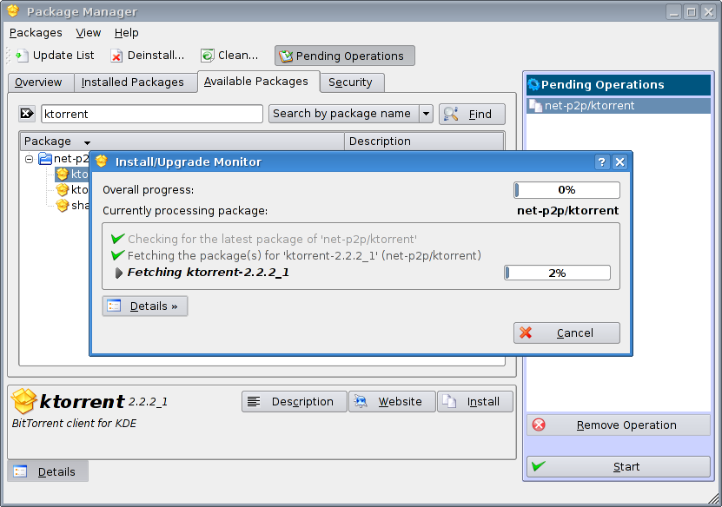Viewport: 722px width, 507px height.
Task: Minimize the Package Manager window
Action: coord(673,12)
